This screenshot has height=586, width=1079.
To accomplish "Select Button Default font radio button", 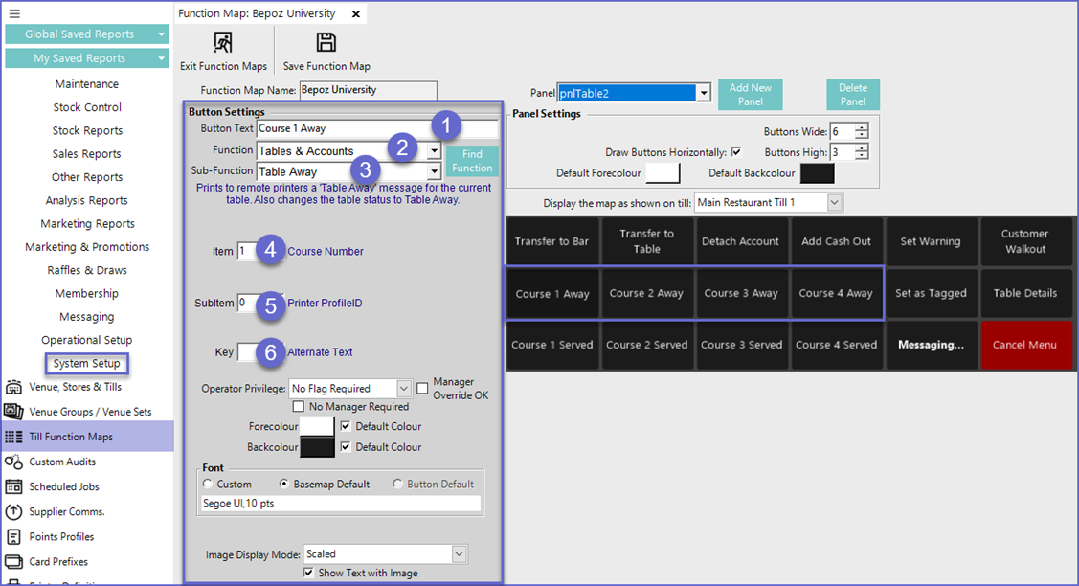I will coord(397,485).
